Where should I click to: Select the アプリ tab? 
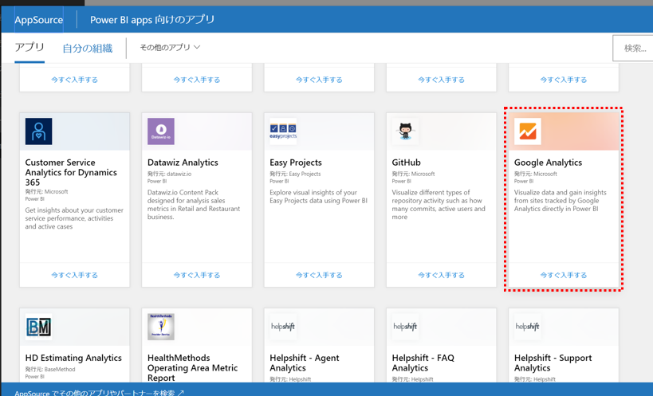point(30,48)
